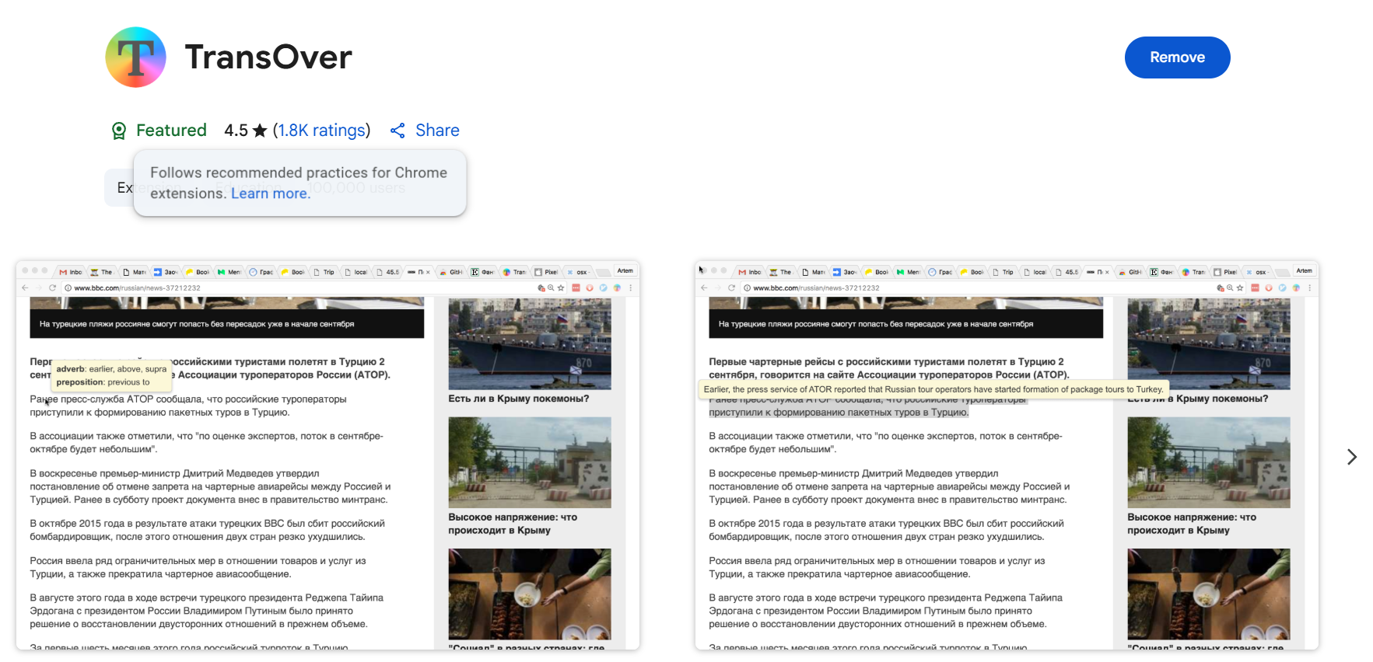This screenshot has height=662, width=1373.
Task: Click the TransOver extension logo
Action: (135, 57)
